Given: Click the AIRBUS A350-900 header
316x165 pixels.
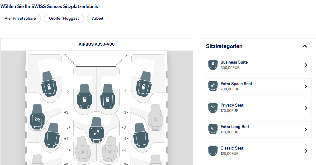Looking at the screenshot, I should (x=96, y=44).
